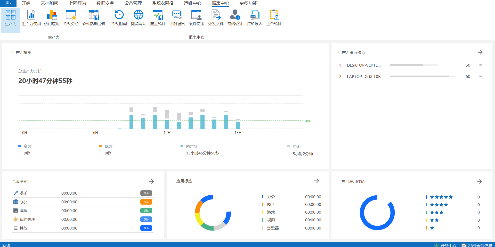The width and height of the screenshot is (495, 247).
Task: Toggle 低效 legend in chart
Action: point(106,146)
